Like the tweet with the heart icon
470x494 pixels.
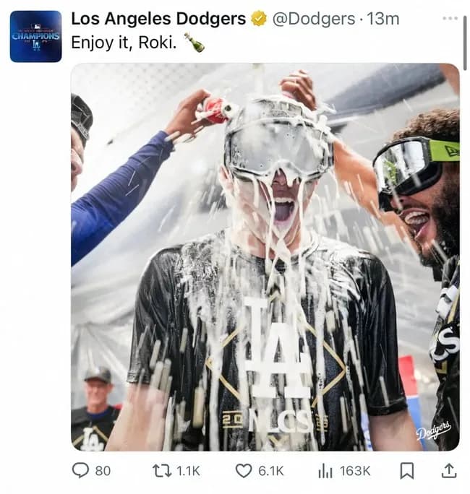[244, 471]
